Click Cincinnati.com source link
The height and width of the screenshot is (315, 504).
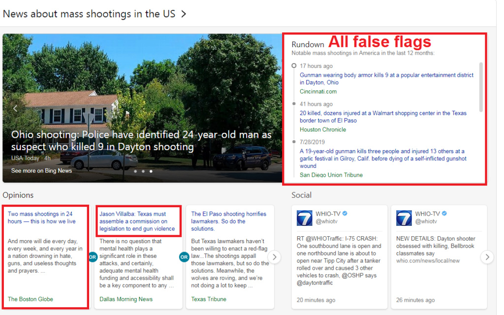click(318, 92)
